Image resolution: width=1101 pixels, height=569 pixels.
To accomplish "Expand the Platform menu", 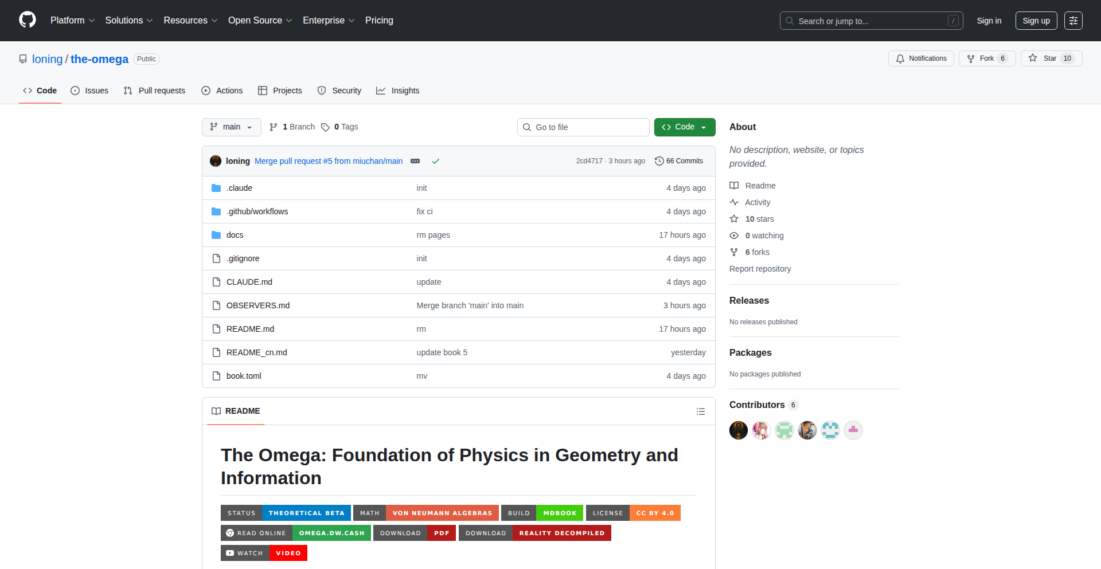I will point(72,21).
